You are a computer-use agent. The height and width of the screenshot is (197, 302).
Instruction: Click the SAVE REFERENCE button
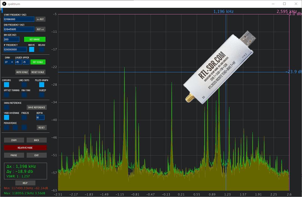pyautogui.click(x=37, y=107)
